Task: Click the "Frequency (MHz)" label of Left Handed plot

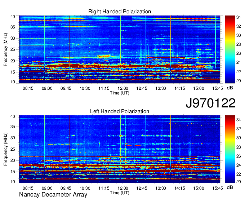Action: (x=5, y=149)
